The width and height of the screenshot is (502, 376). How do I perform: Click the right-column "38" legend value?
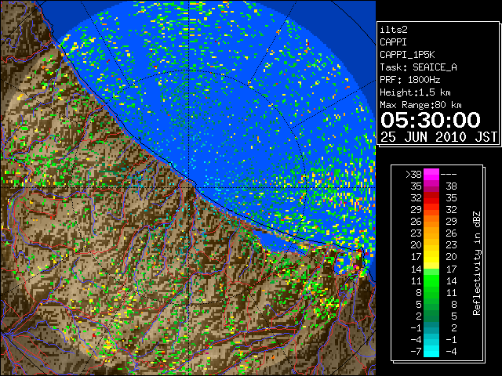coord(451,186)
